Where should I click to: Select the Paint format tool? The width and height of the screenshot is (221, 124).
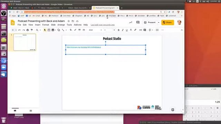click(x=32, y=30)
